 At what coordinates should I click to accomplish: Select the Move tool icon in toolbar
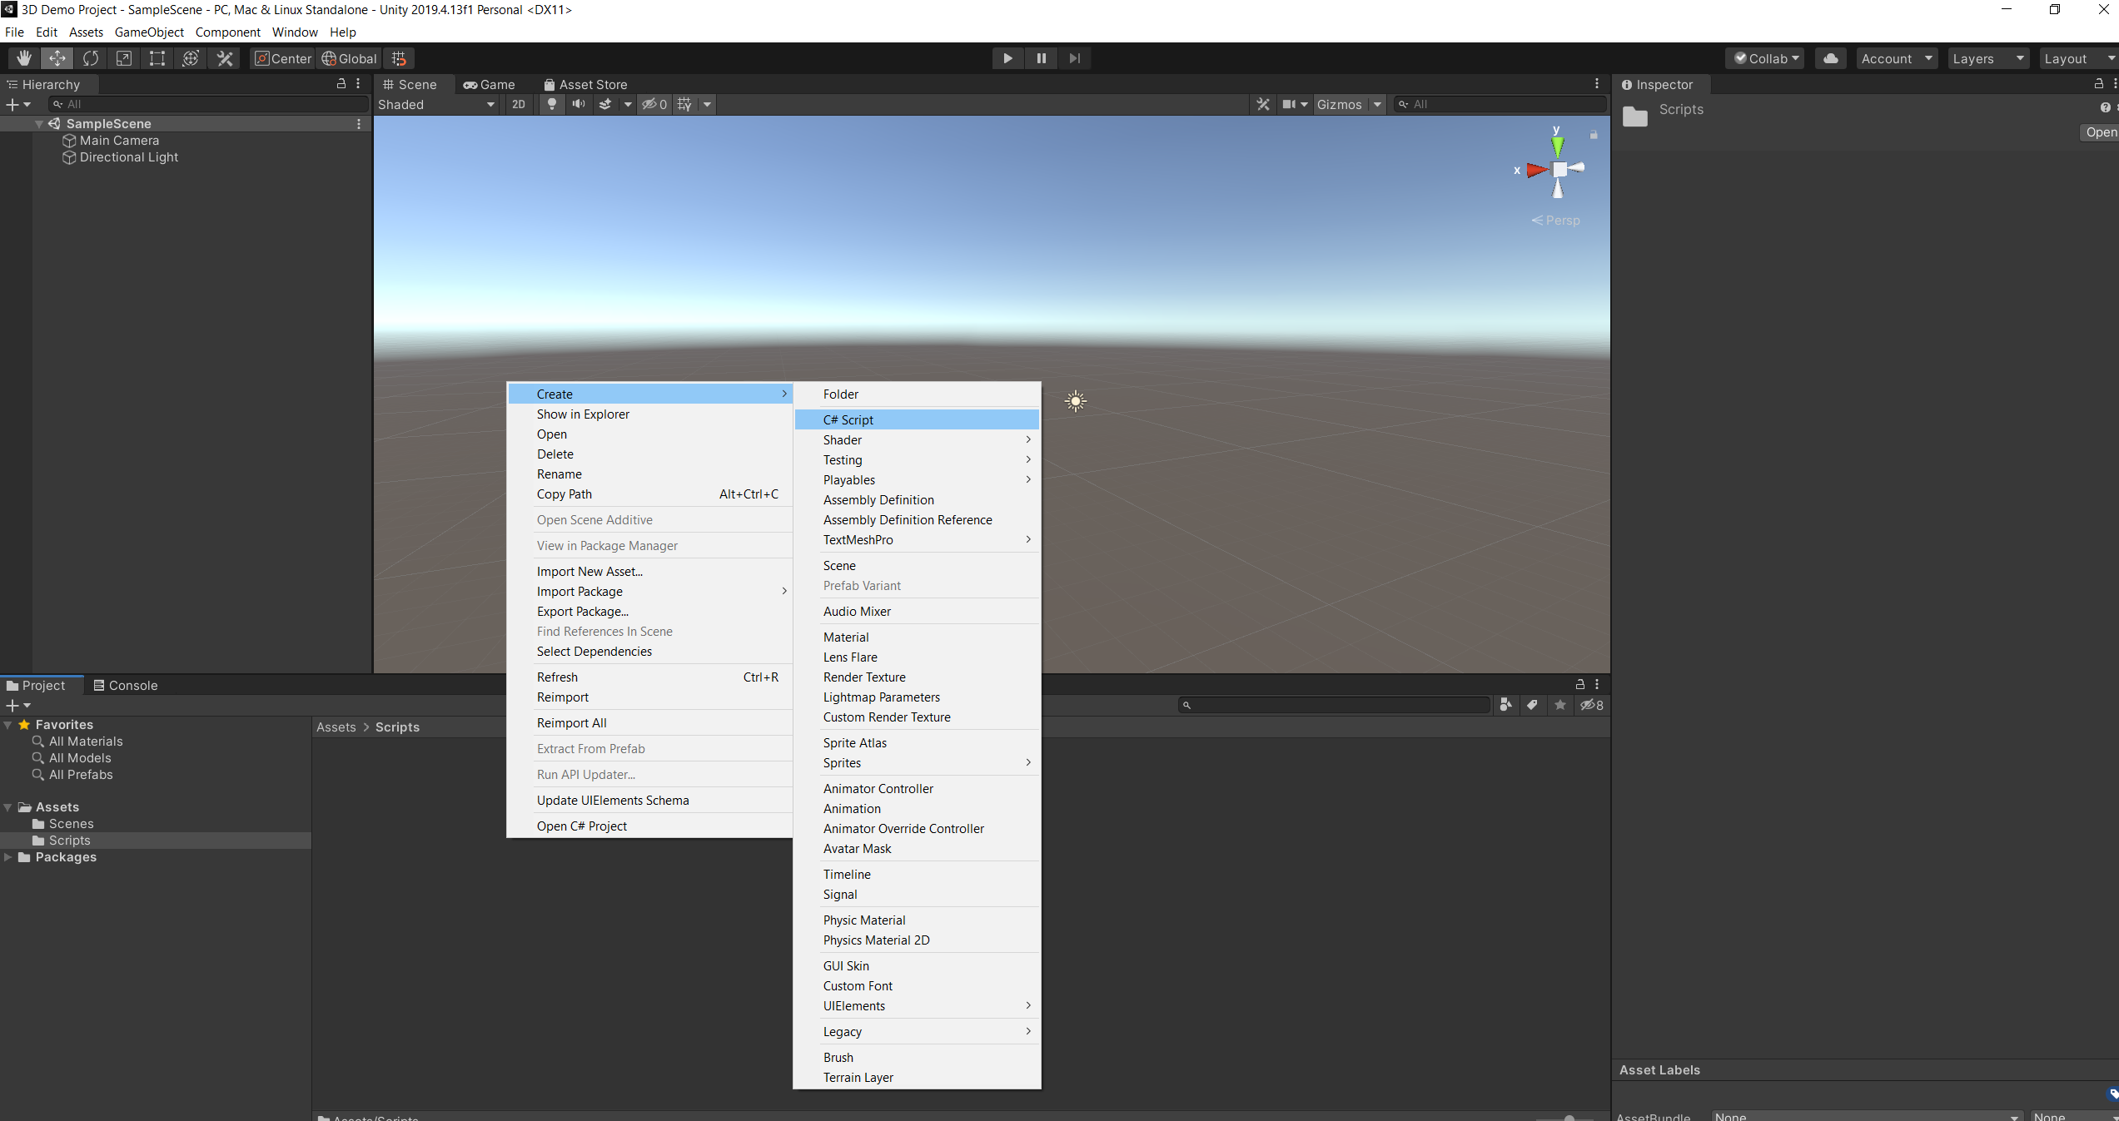[x=56, y=57]
